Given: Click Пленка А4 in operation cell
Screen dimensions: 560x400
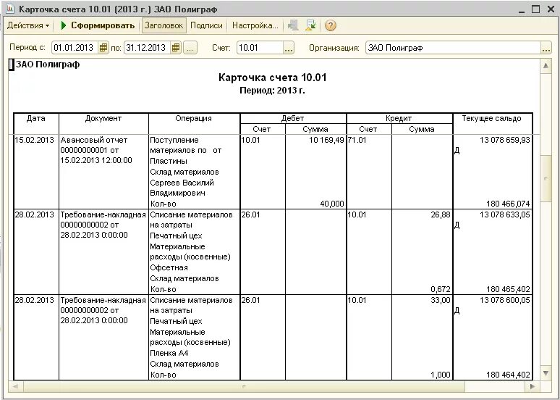Looking at the screenshot, I should (169, 353).
